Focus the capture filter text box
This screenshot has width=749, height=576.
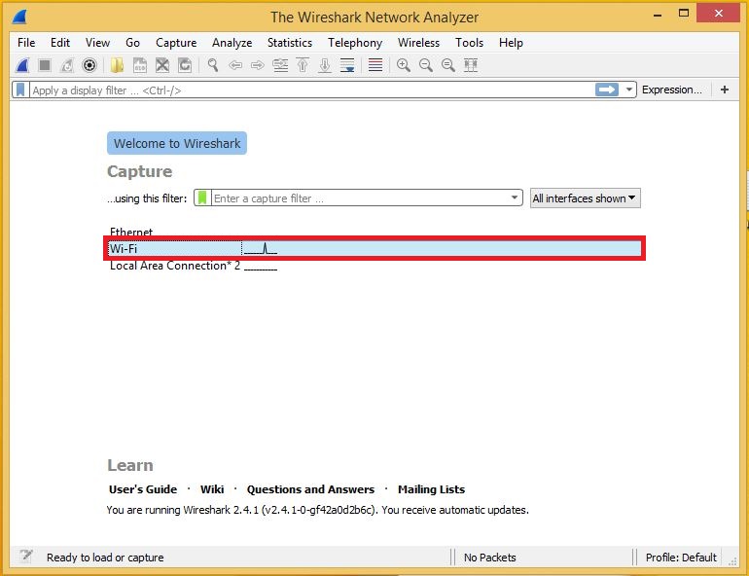[x=359, y=198]
